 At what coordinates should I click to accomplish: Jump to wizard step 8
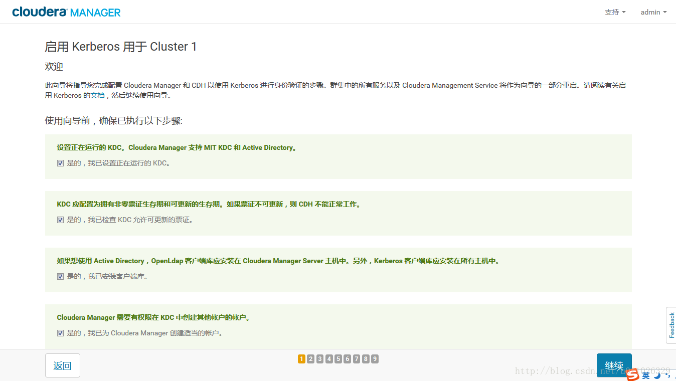pyautogui.click(x=366, y=359)
